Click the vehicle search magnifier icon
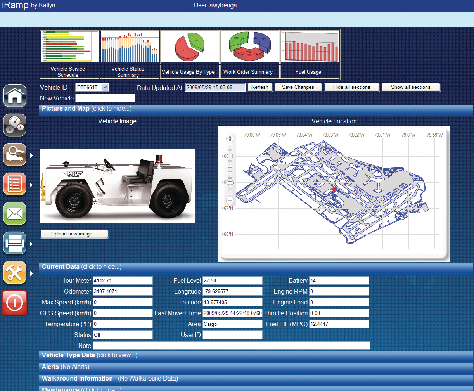Viewport: 474px width, 391px height. coord(15,155)
